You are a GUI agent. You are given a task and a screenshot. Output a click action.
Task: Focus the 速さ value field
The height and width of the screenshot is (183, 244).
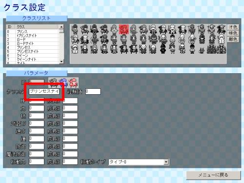[x=37, y=131]
